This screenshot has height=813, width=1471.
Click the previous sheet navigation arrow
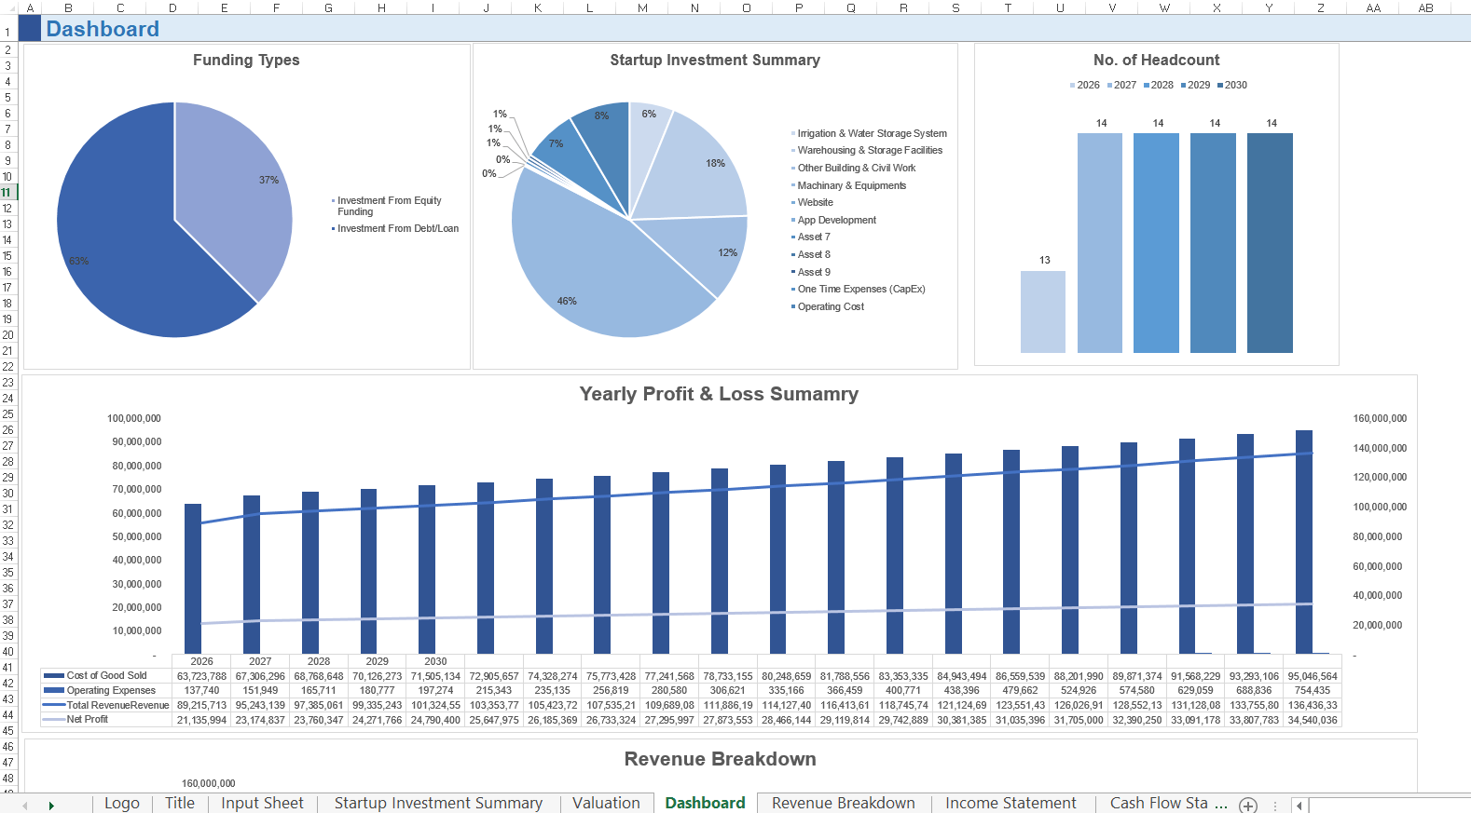(x=25, y=806)
